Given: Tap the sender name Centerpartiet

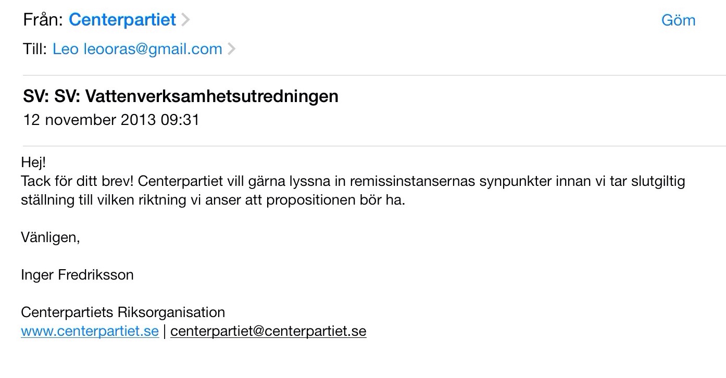Looking at the screenshot, I should coord(122,20).
